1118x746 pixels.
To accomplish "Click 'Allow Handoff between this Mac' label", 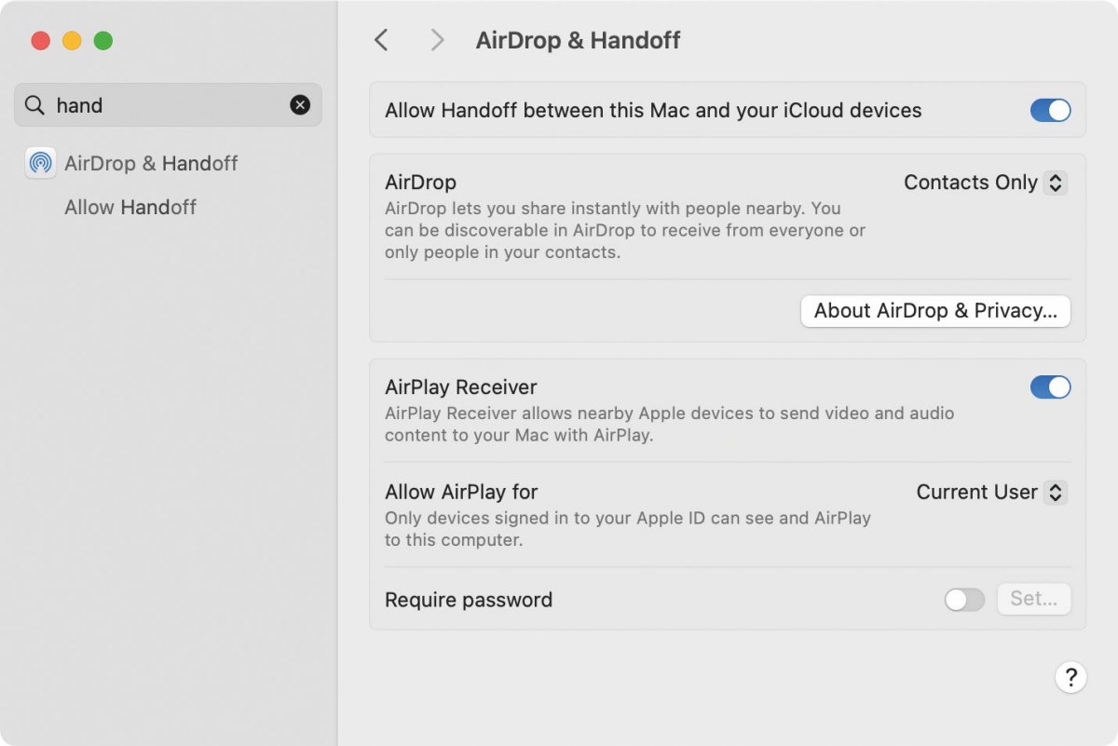I will tap(653, 111).
